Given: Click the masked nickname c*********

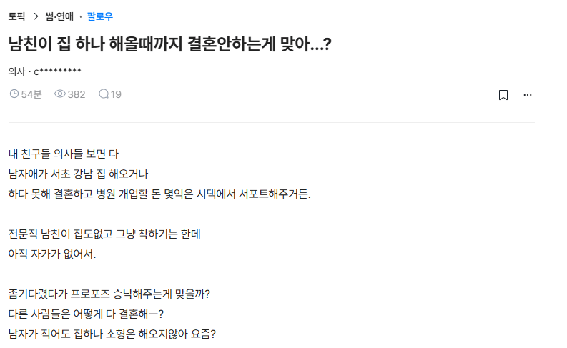Looking at the screenshot, I should (58, 71).
